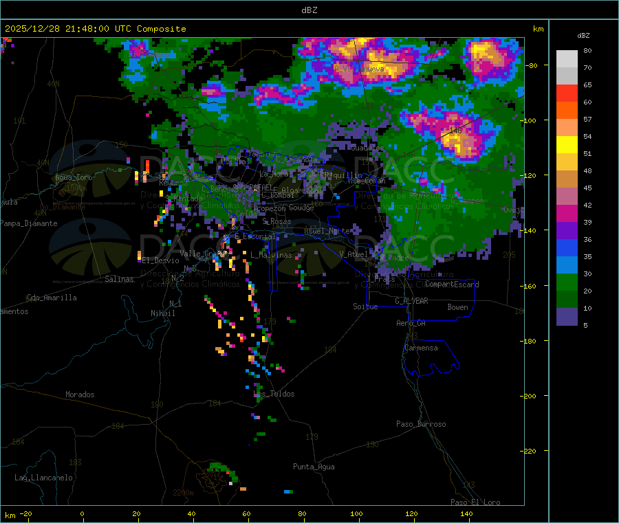Click the '-80' tick on the right axis
The width and height of the screenshot is (619, 523).
pyautogui.click(x=531, y=65)
